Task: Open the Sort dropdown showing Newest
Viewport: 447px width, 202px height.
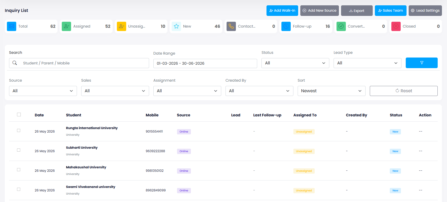Action: pos(331,91)
